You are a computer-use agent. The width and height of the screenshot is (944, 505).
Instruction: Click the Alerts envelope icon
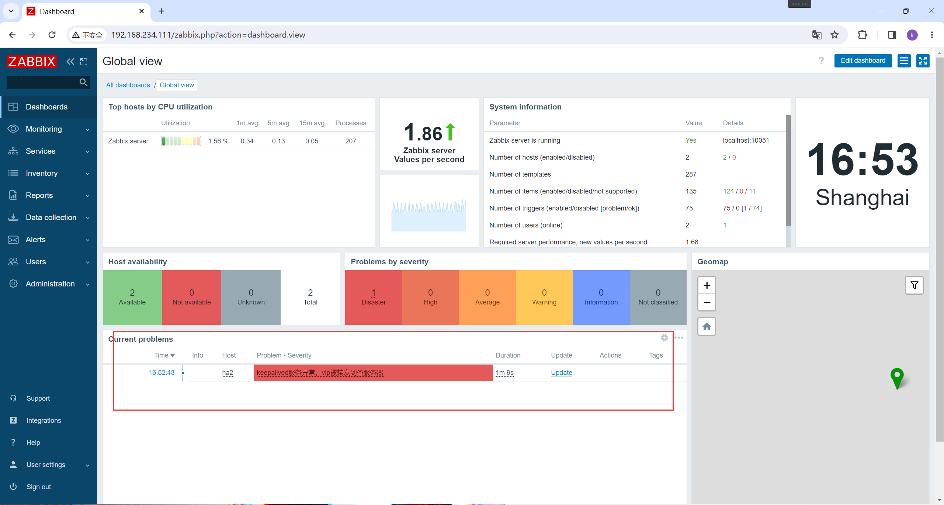(x=13, y=240)
